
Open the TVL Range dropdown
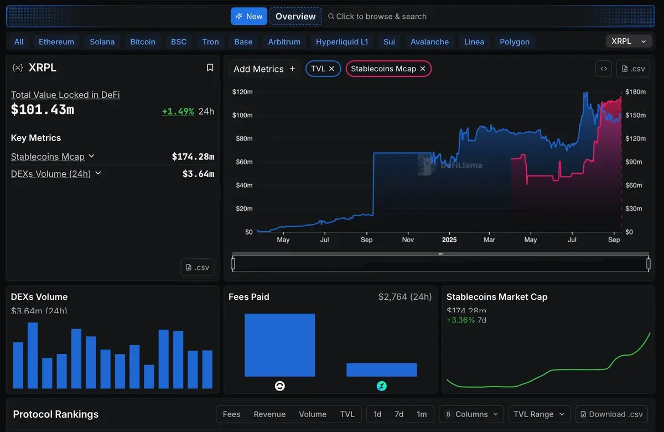[x=539, y=414]
